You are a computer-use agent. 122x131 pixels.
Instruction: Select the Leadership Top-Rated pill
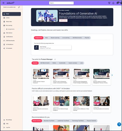pos(63,121)
